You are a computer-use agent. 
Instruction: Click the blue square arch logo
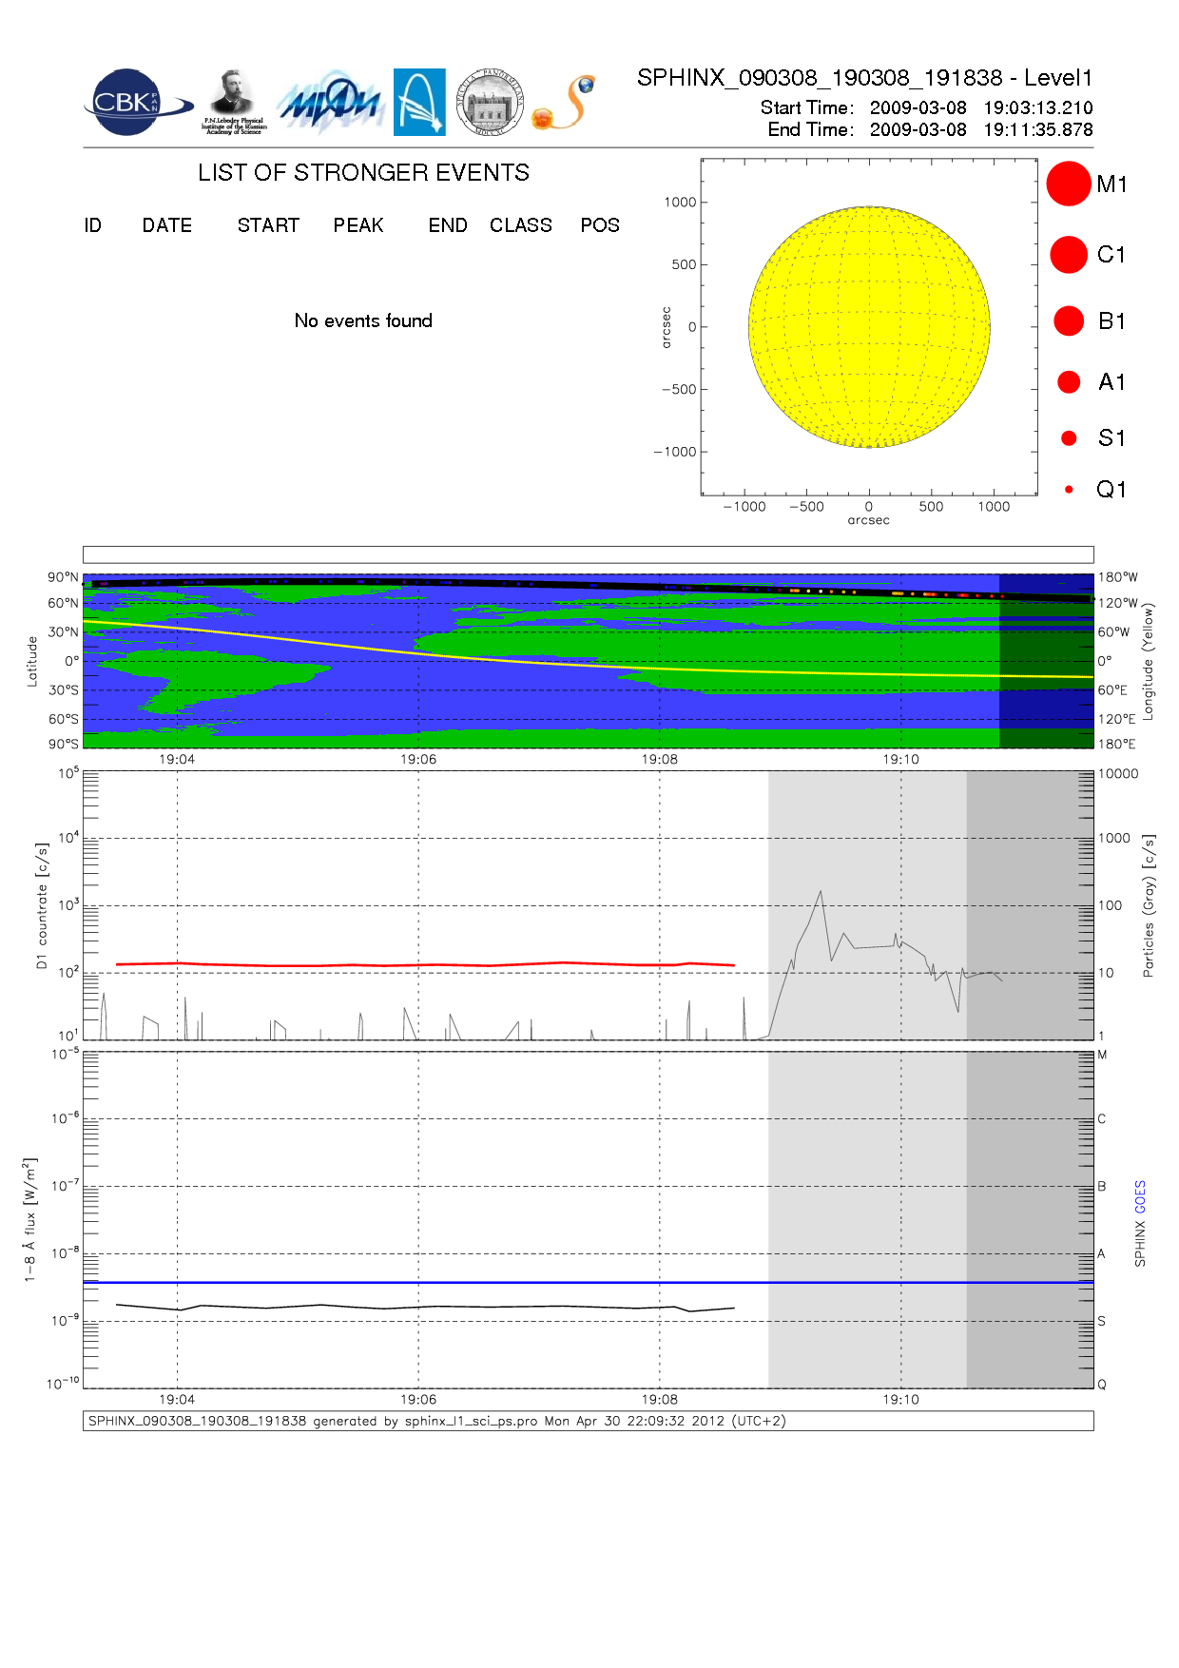419,102
